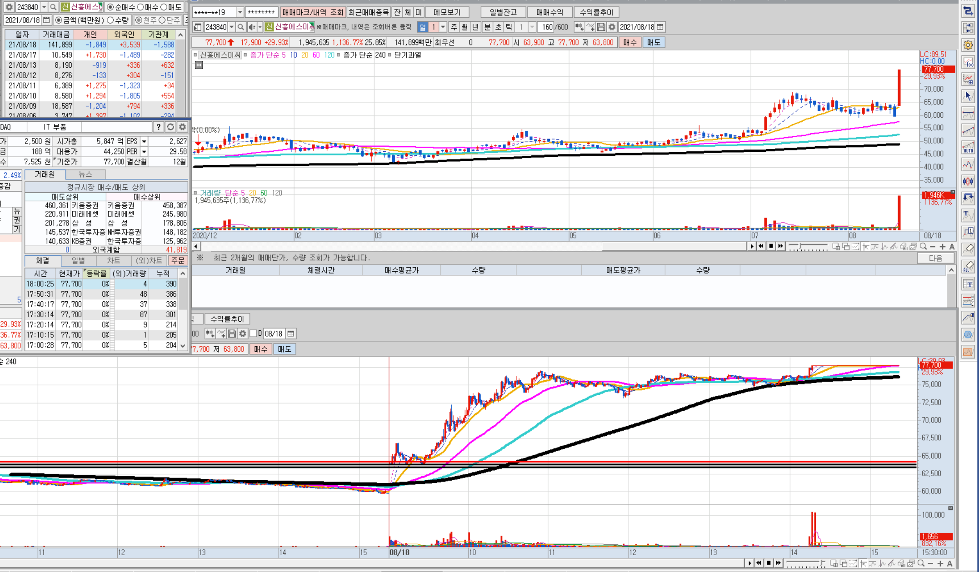Expand chart stock code 243840 dropdown

(x=231, y=27)
